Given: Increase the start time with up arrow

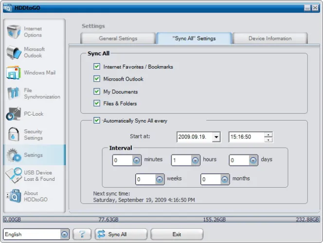Looking at the screenshot, I should click(x=268, y=135).
